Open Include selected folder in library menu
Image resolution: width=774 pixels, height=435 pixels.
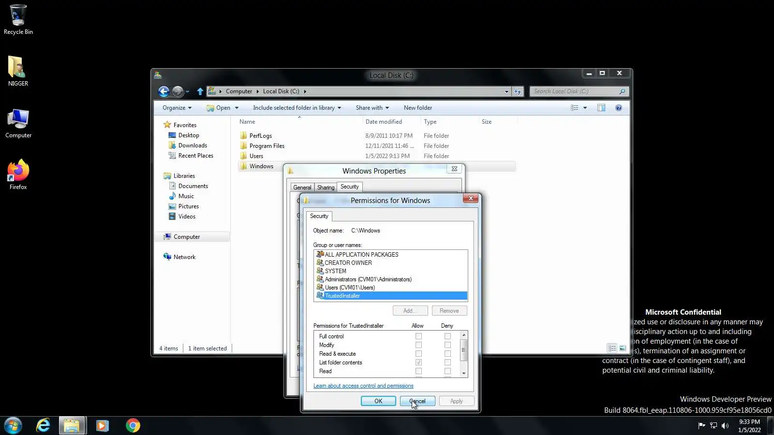297,108
